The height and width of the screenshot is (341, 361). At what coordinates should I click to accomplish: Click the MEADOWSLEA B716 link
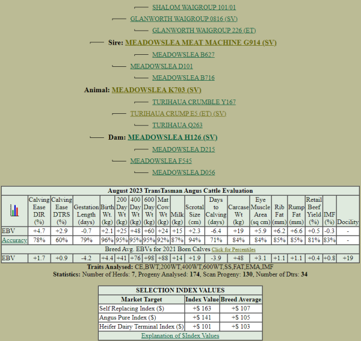point(183,78)
